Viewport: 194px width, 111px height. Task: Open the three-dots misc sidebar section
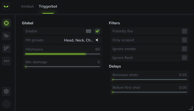pos(6,61)
